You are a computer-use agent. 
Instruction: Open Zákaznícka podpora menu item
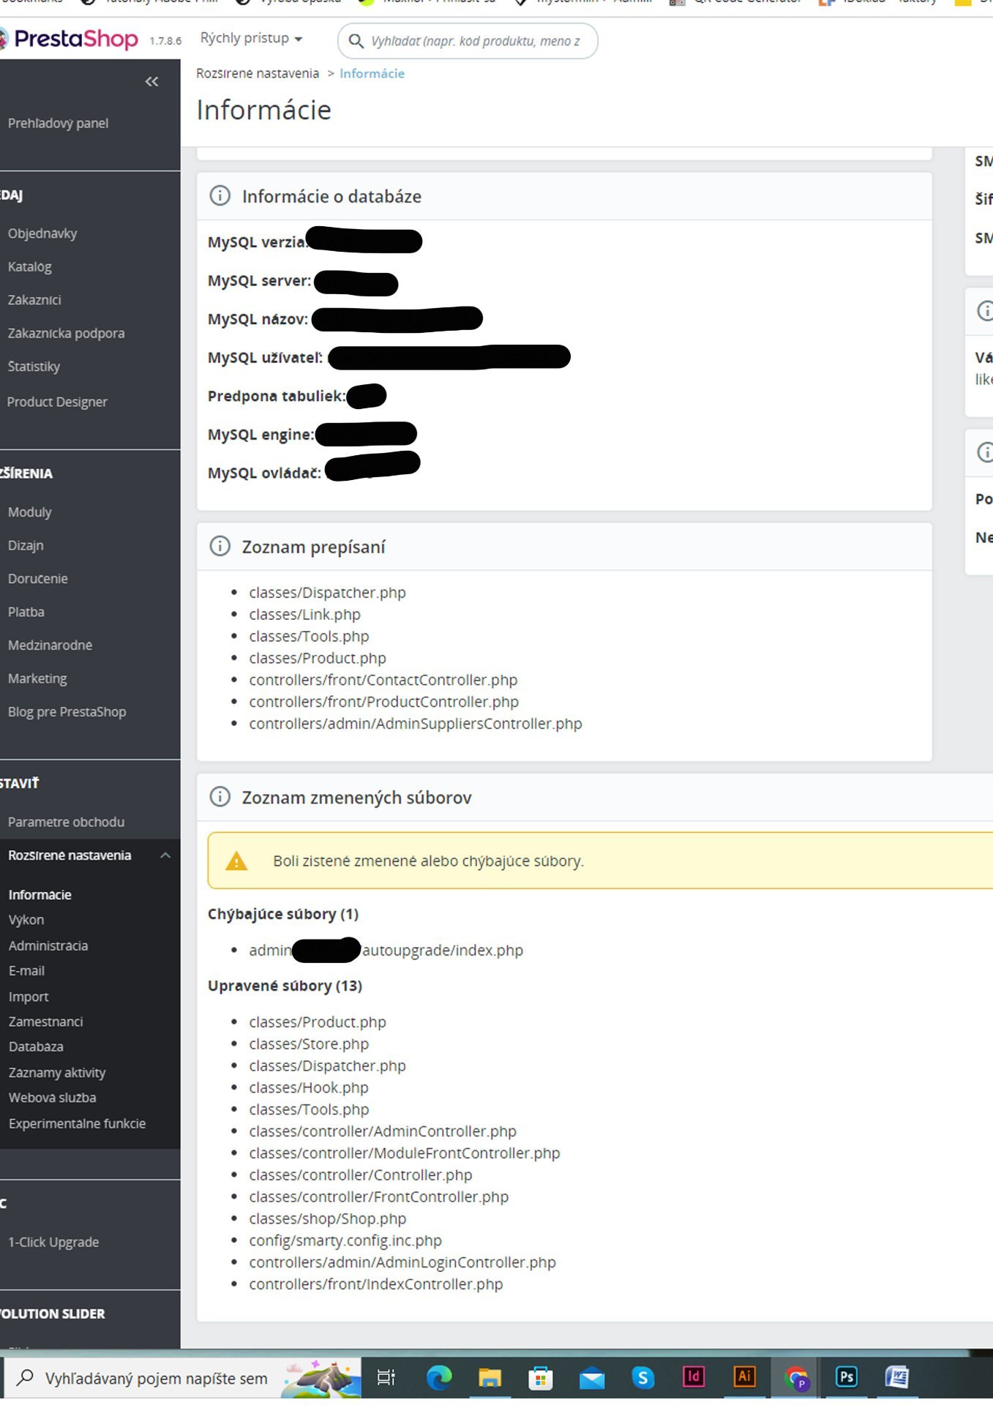(66, 333)
